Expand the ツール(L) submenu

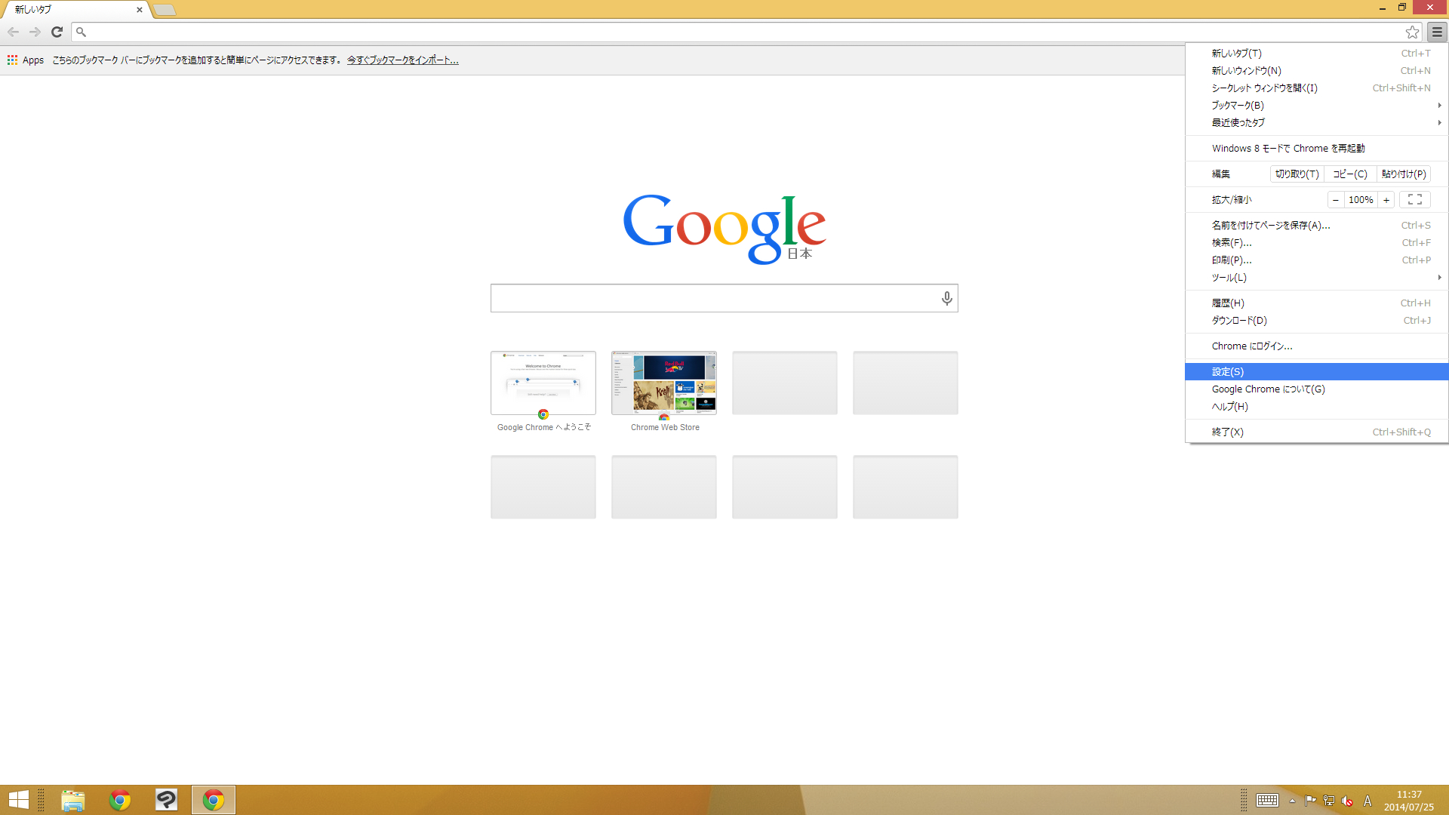coord(1317,277)
